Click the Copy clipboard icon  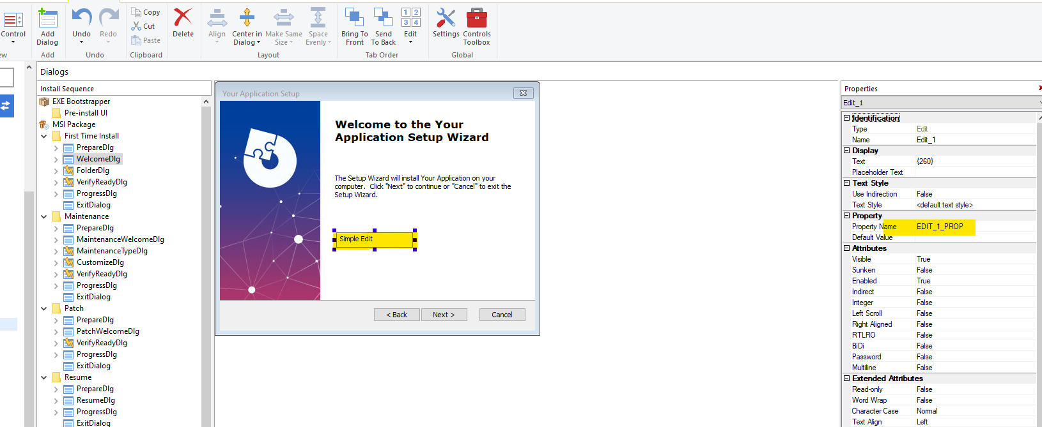[136, 12]
